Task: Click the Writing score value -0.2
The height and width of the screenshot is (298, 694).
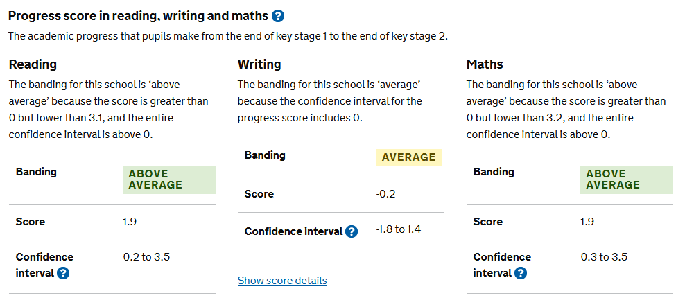Action: [x=385, y=194]
